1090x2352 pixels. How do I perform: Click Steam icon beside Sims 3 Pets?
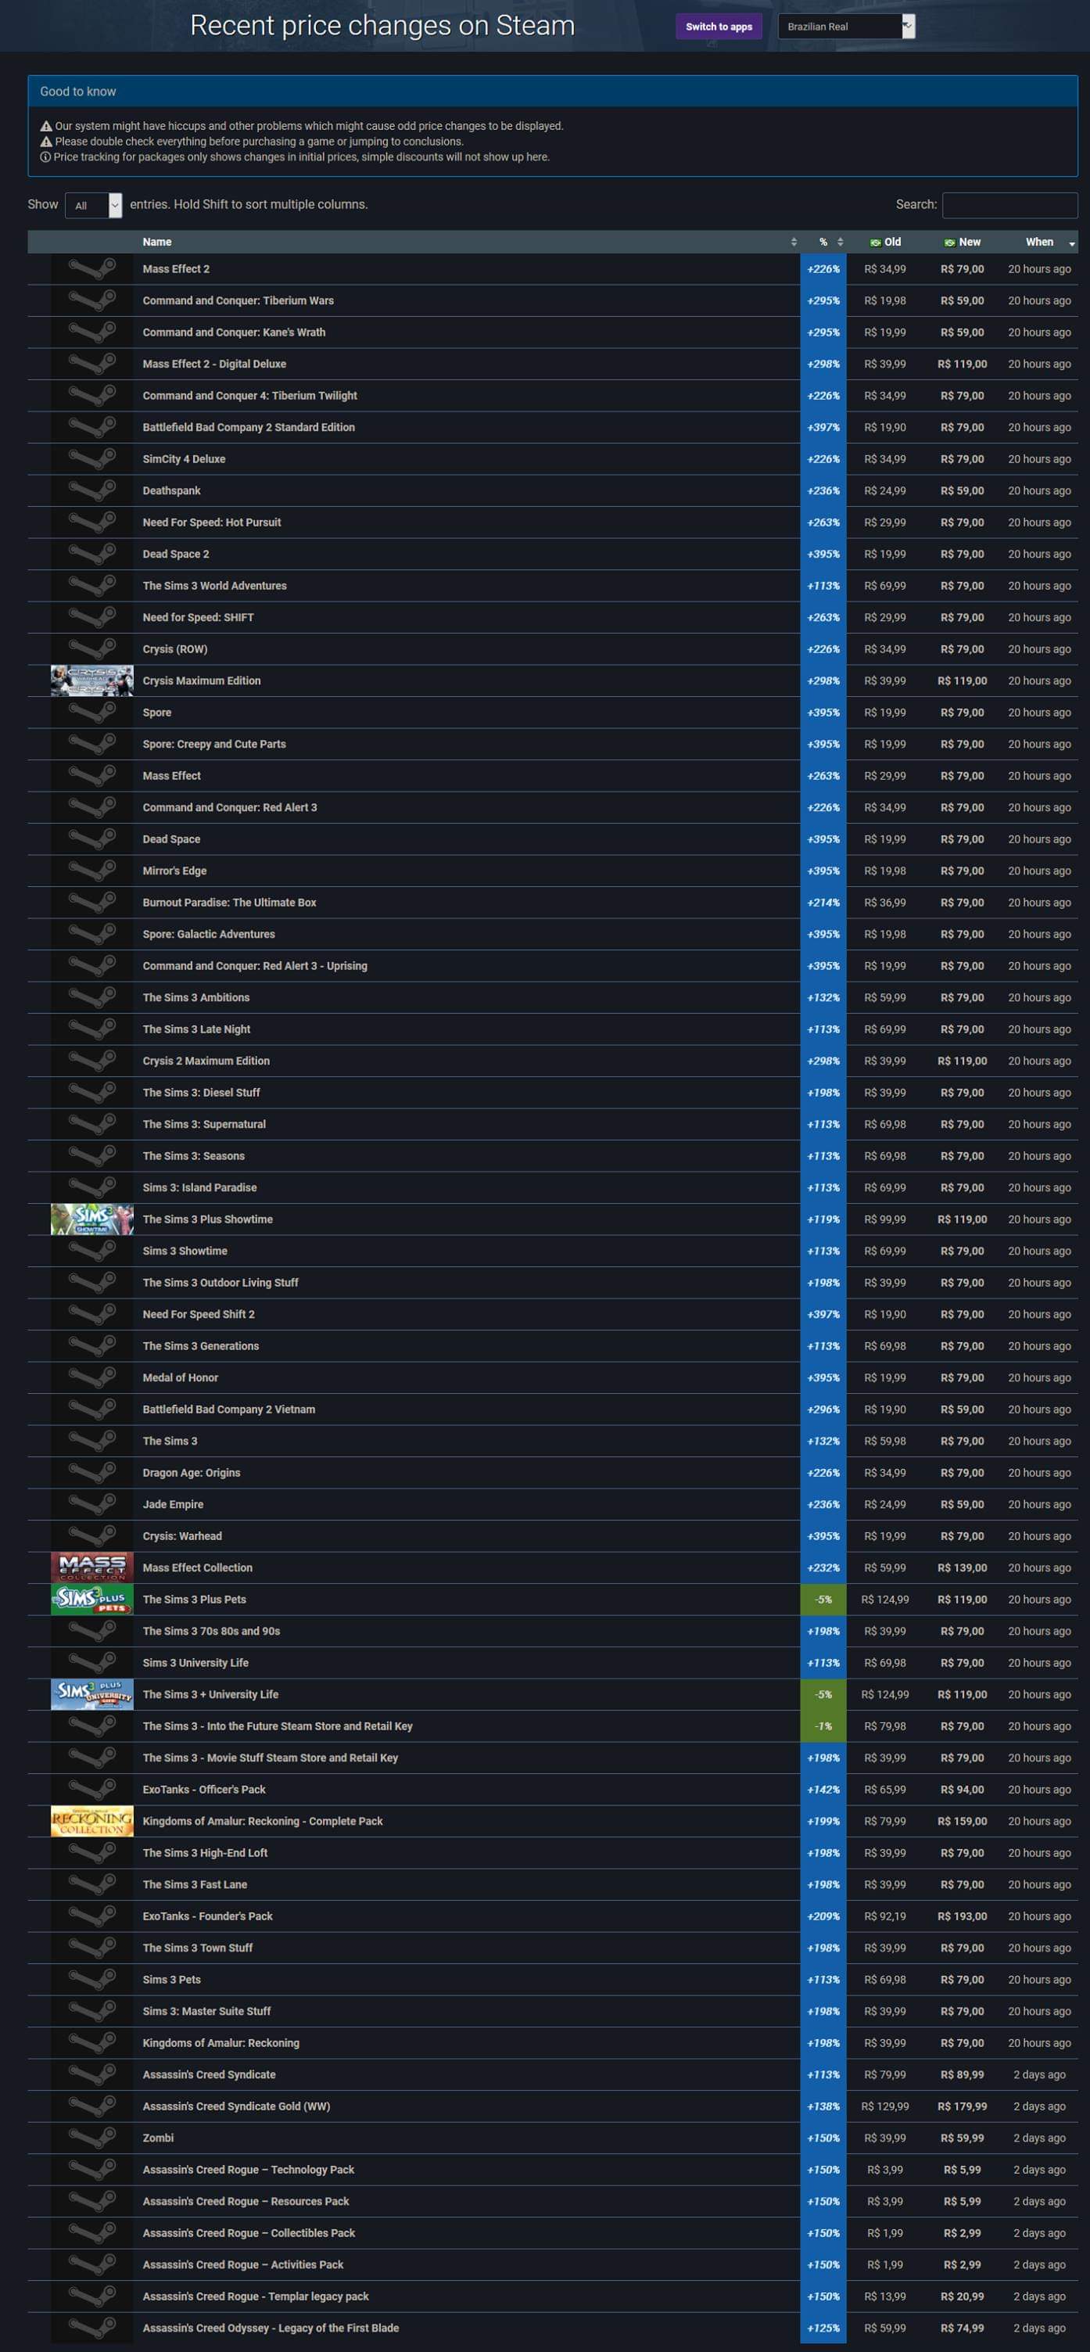tap(92, 1980)
